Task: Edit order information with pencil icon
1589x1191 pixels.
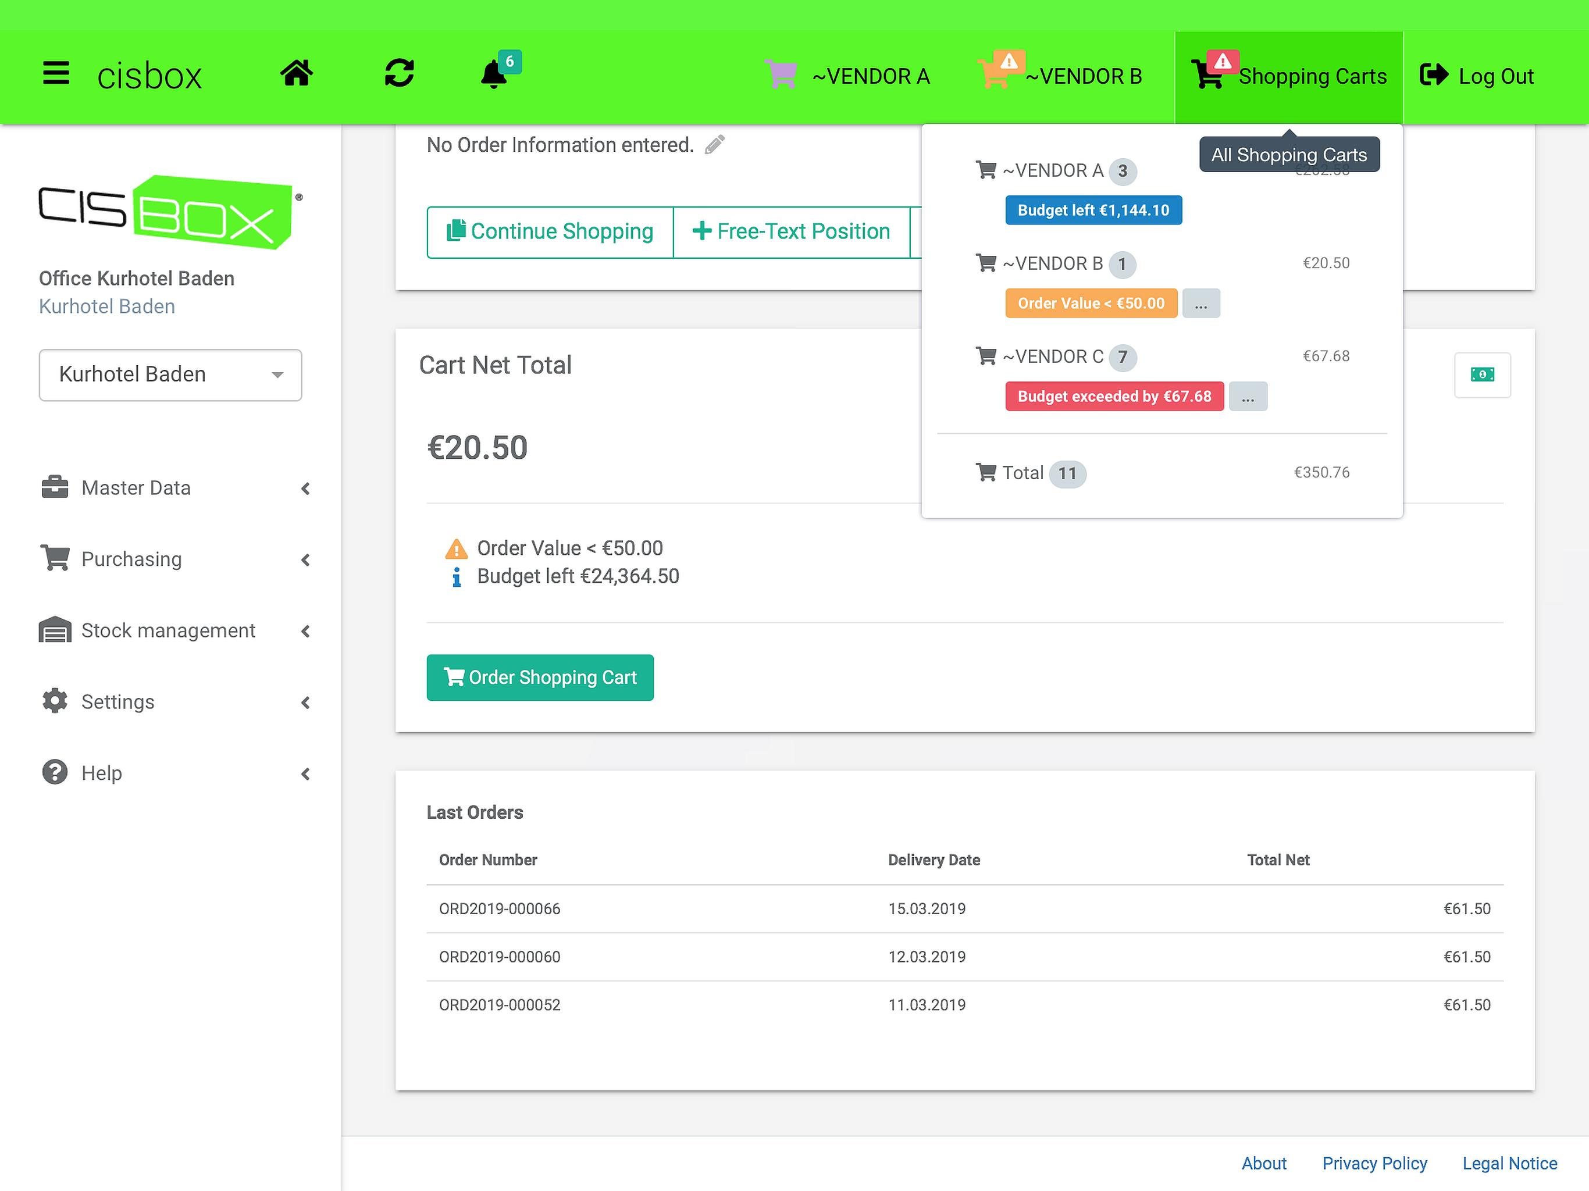Action: point(714,144)
